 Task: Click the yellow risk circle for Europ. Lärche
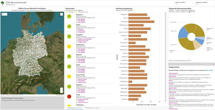69,76
